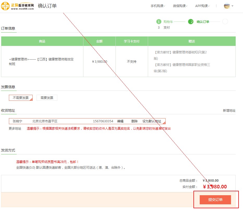The height and width of the screenshot is (209, 243).
Task: Show 更多地址 list
Action: coord(15,129)
